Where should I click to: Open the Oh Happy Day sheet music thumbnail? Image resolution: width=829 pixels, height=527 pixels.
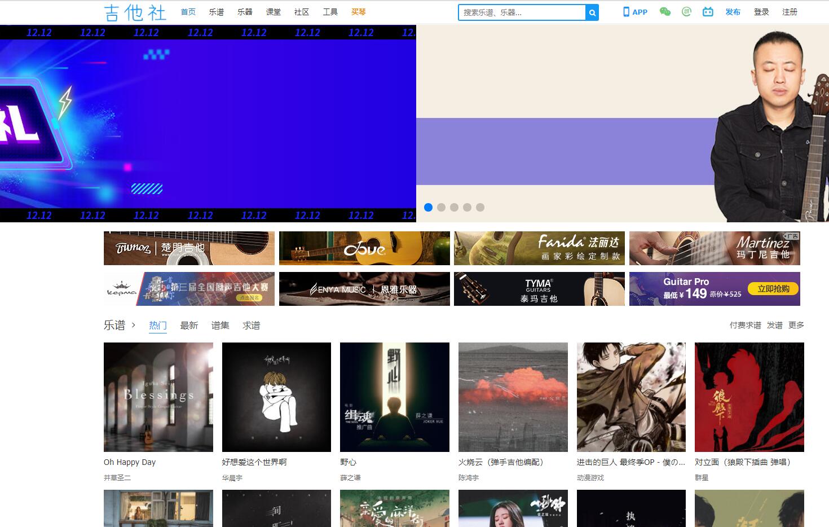(x=158, y=397)
